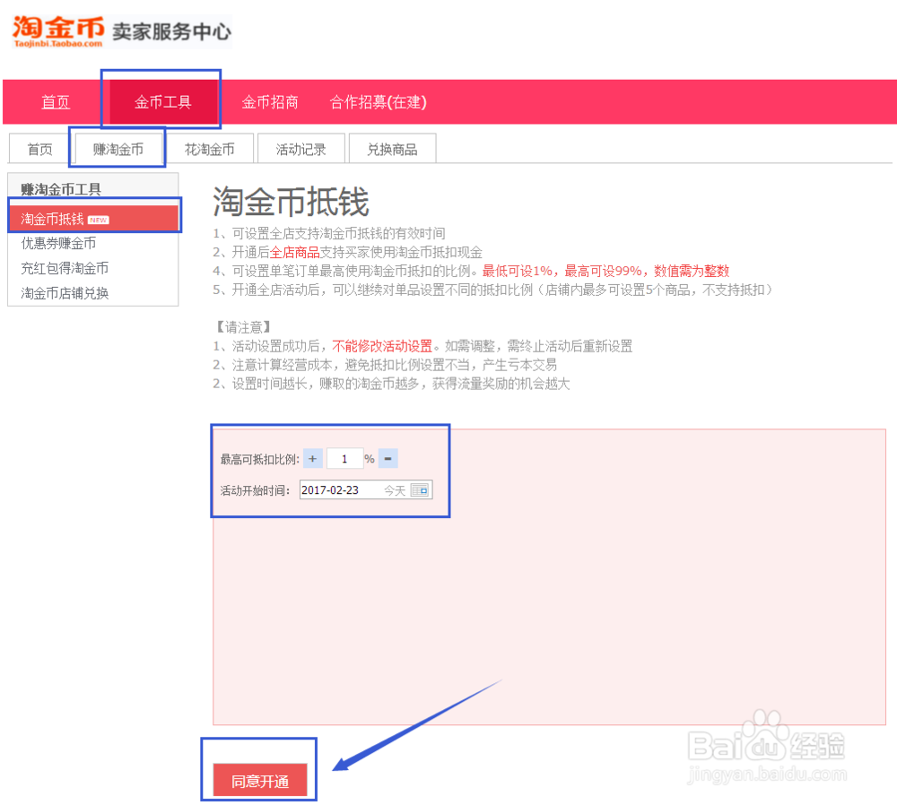Click the 活动开始时间 date field
This screenshot has height=805, width=897.
coord(366,490)
